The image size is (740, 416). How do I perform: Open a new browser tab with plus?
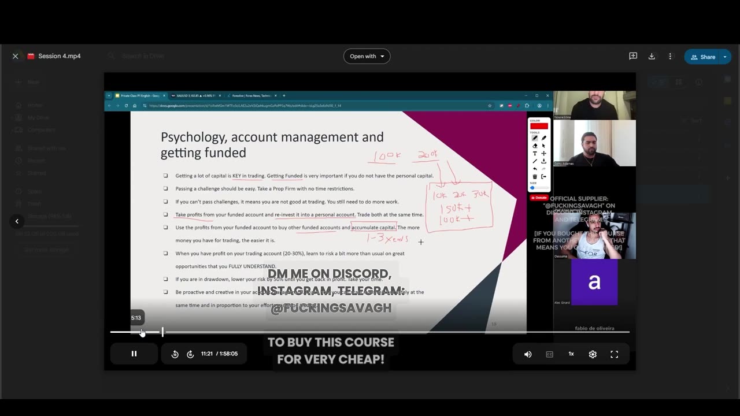(x=284, y=95)
